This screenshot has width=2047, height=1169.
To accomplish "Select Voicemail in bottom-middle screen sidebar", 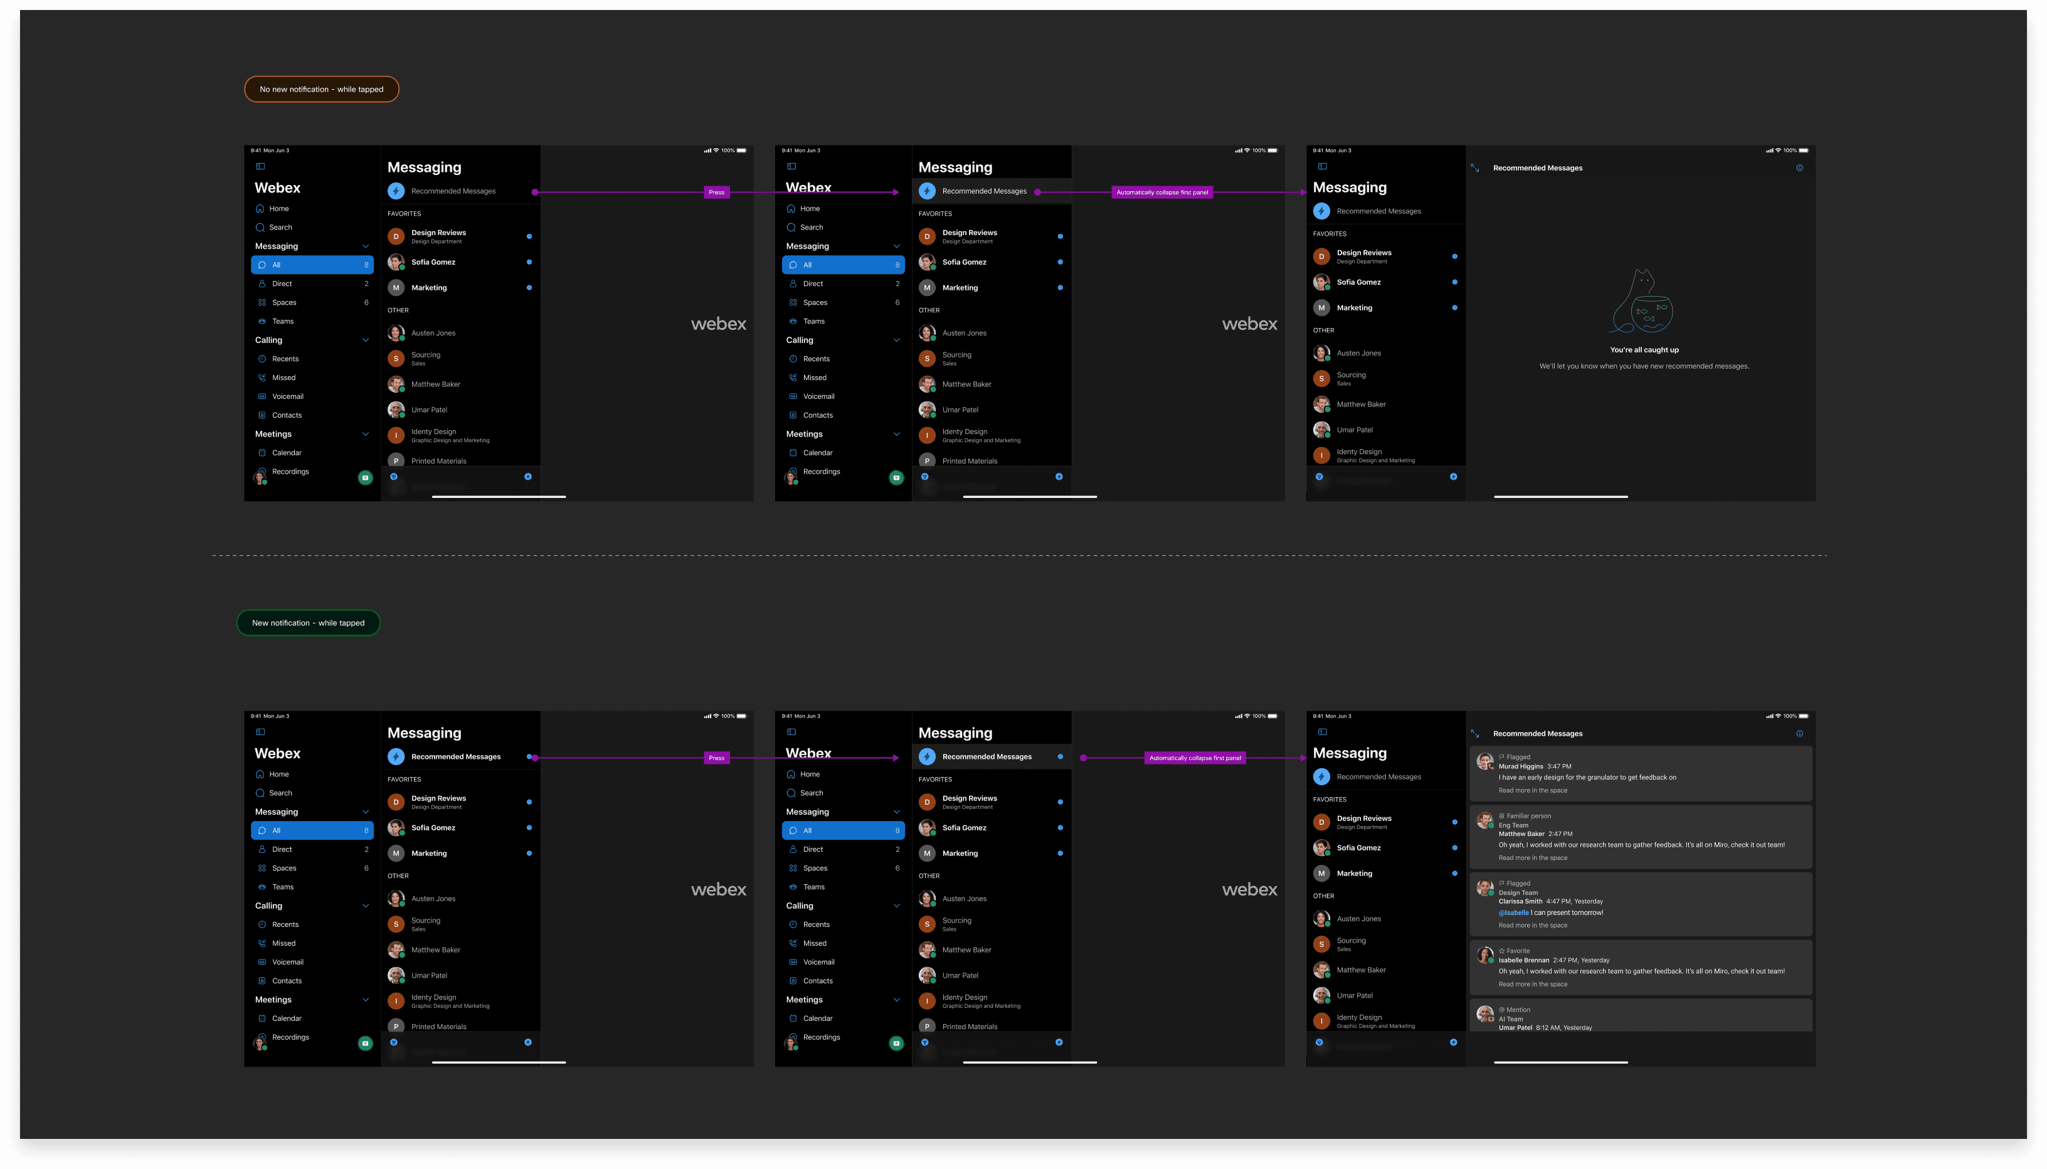I will coord(818,962).
